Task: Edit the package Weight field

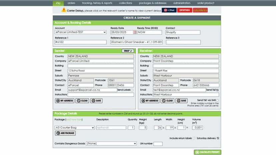Action: 143,128
